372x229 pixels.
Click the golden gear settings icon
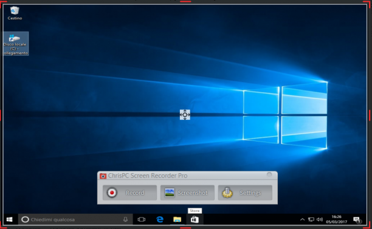(227, 193)
